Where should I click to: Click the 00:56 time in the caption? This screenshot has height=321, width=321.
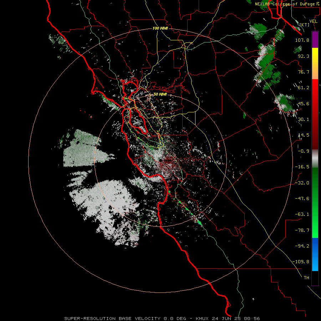click(x=252, y=319)
